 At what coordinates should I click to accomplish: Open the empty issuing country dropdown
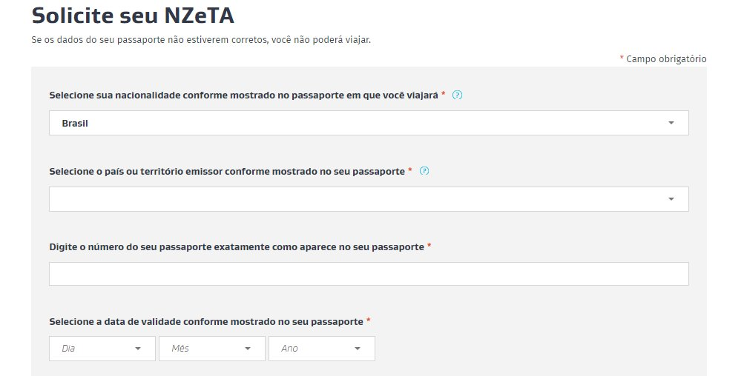coord(369,199)
